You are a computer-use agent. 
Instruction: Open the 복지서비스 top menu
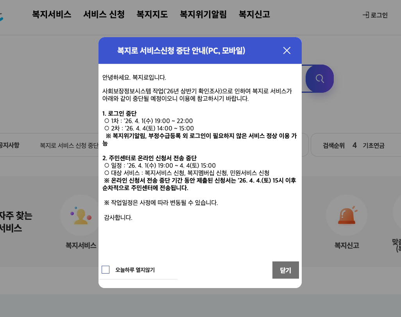[52, 14]
